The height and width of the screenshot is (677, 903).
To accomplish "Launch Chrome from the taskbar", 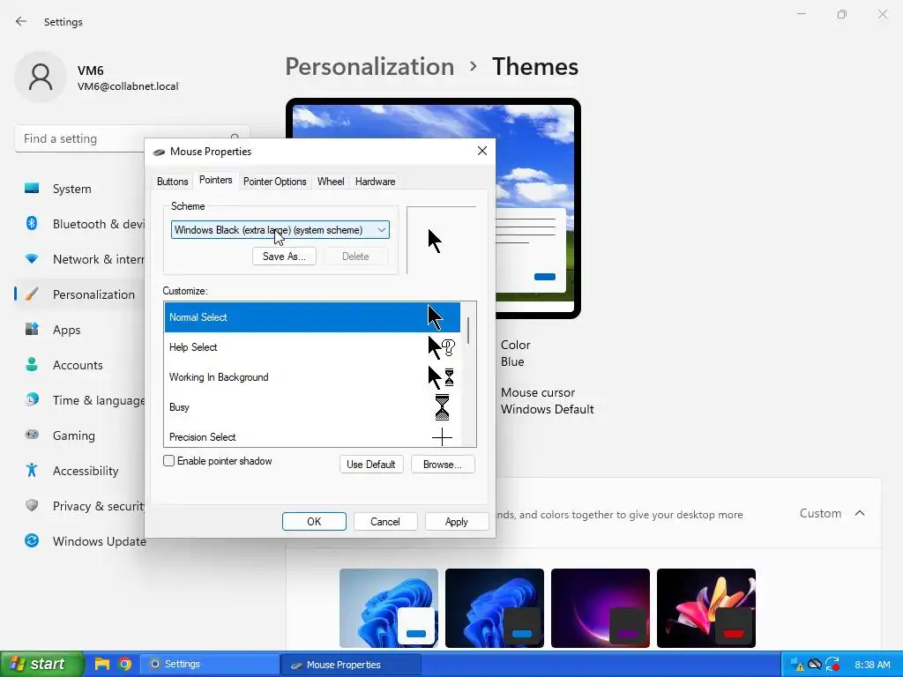I will point(123,664).
